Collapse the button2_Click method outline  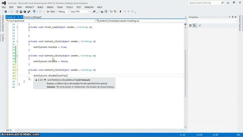click(x=17, y=56)
